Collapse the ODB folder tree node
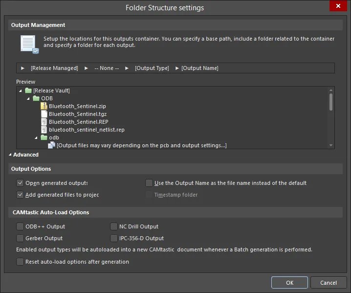The image size is (351, 293). tap(28, 98)
